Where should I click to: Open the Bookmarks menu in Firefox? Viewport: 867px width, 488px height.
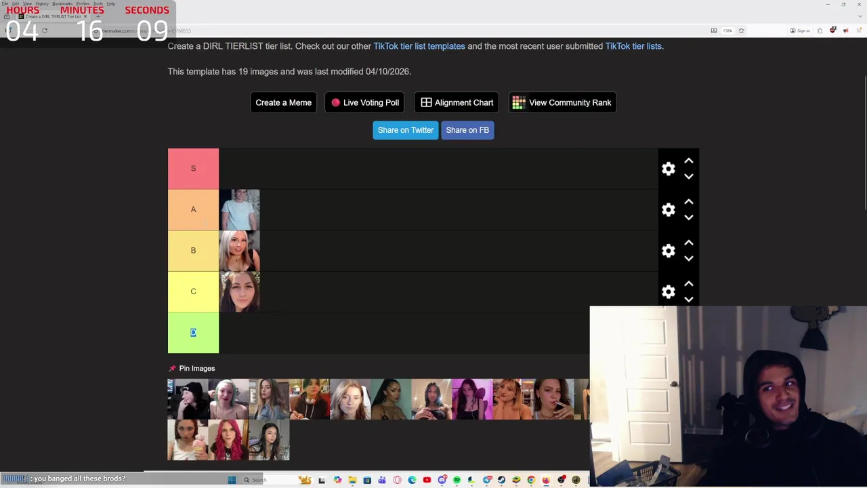tap(62, 4)
